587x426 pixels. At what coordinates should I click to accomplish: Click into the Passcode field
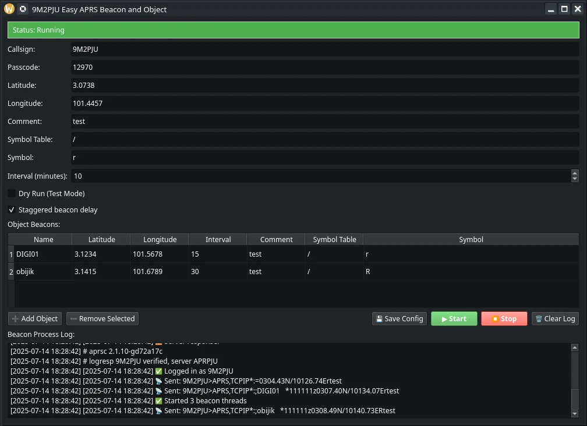pyautogui.click(x=325, y=68)
